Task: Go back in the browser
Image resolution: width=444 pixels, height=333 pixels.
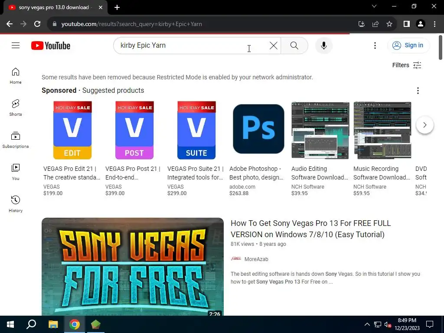Action: point(10,24)
